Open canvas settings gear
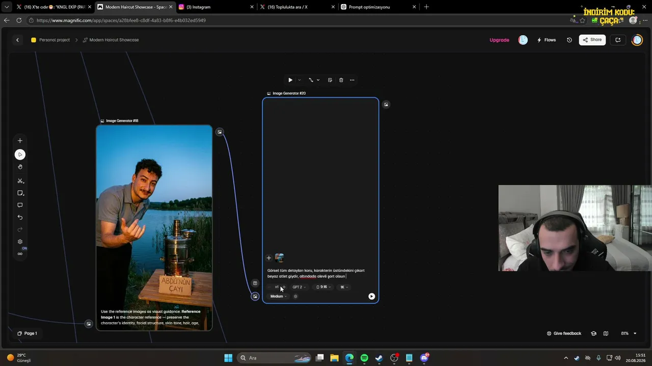The width and height of the screenshot is (652, 366). [20, 242]
